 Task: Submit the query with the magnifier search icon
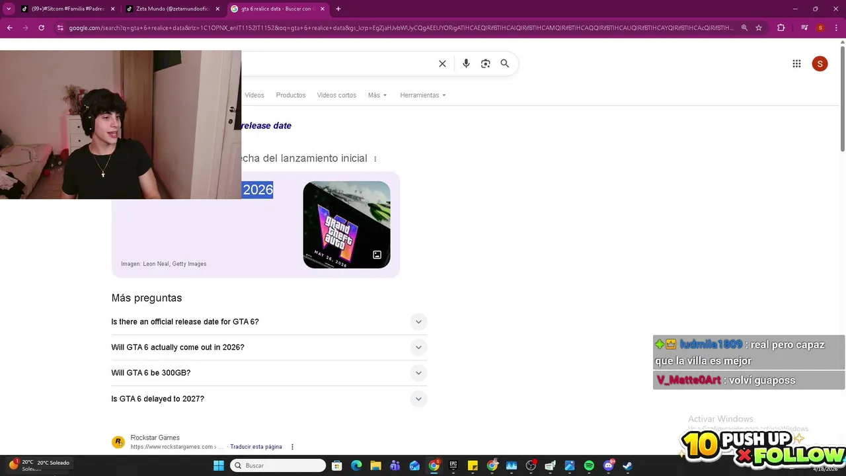tap(505, 63)
